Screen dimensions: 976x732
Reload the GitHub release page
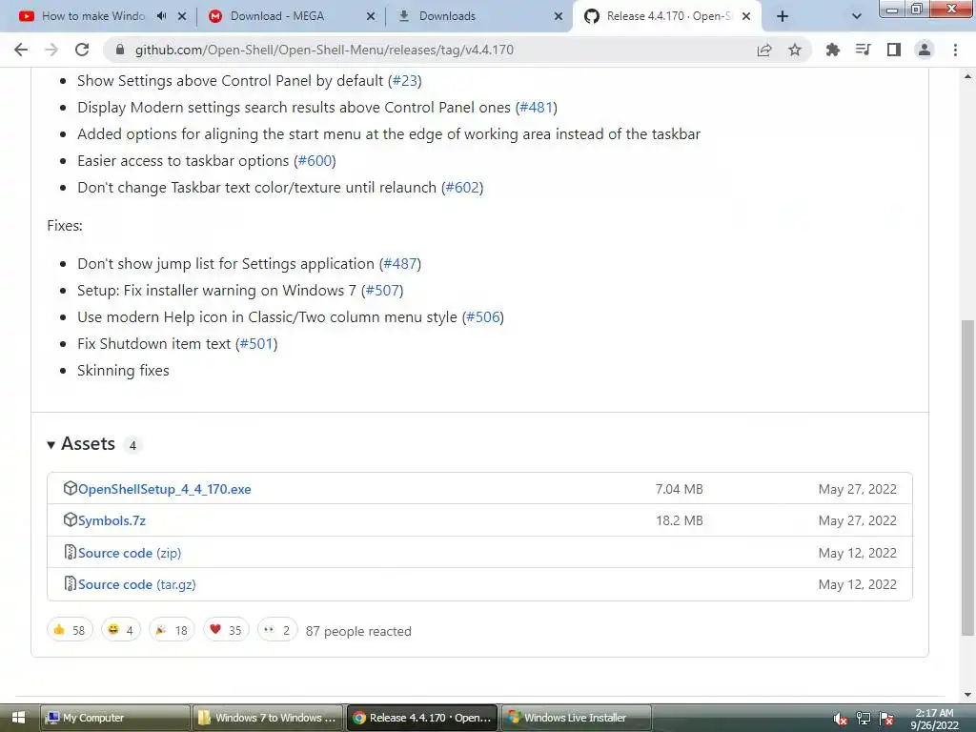coord(82,50)
